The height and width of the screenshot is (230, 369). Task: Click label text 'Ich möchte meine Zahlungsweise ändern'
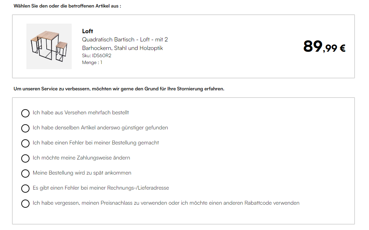pyautogui.click(x=81, y=158)
